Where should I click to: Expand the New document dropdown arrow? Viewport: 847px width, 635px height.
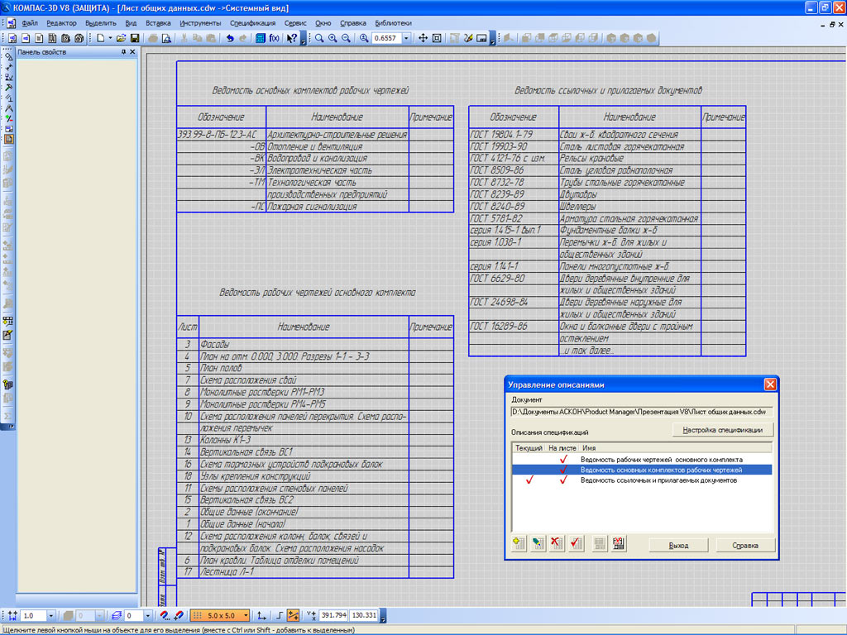tap(110, 38)
